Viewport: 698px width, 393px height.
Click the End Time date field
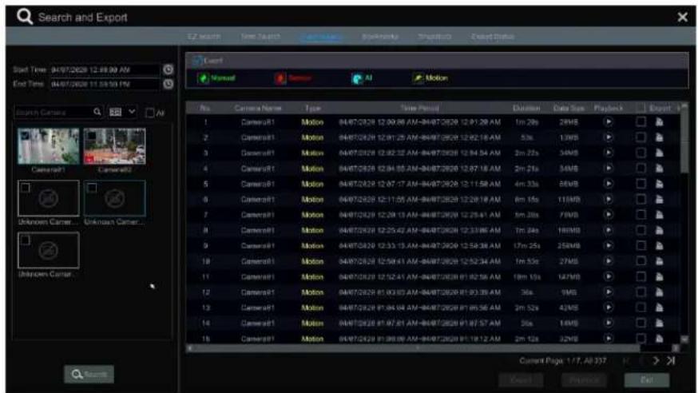click(105, 84)
